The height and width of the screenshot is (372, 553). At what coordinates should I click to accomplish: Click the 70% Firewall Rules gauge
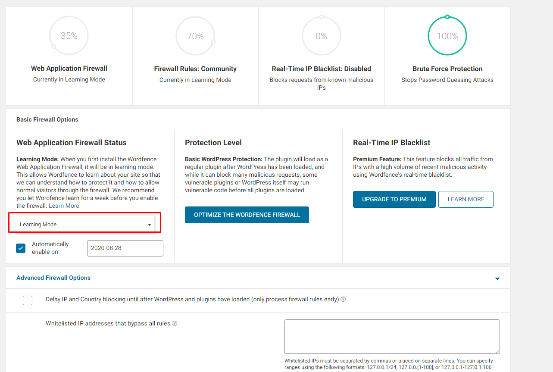coord(195,36)
